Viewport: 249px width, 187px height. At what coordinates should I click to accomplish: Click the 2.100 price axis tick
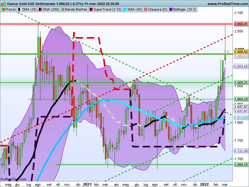239,13
